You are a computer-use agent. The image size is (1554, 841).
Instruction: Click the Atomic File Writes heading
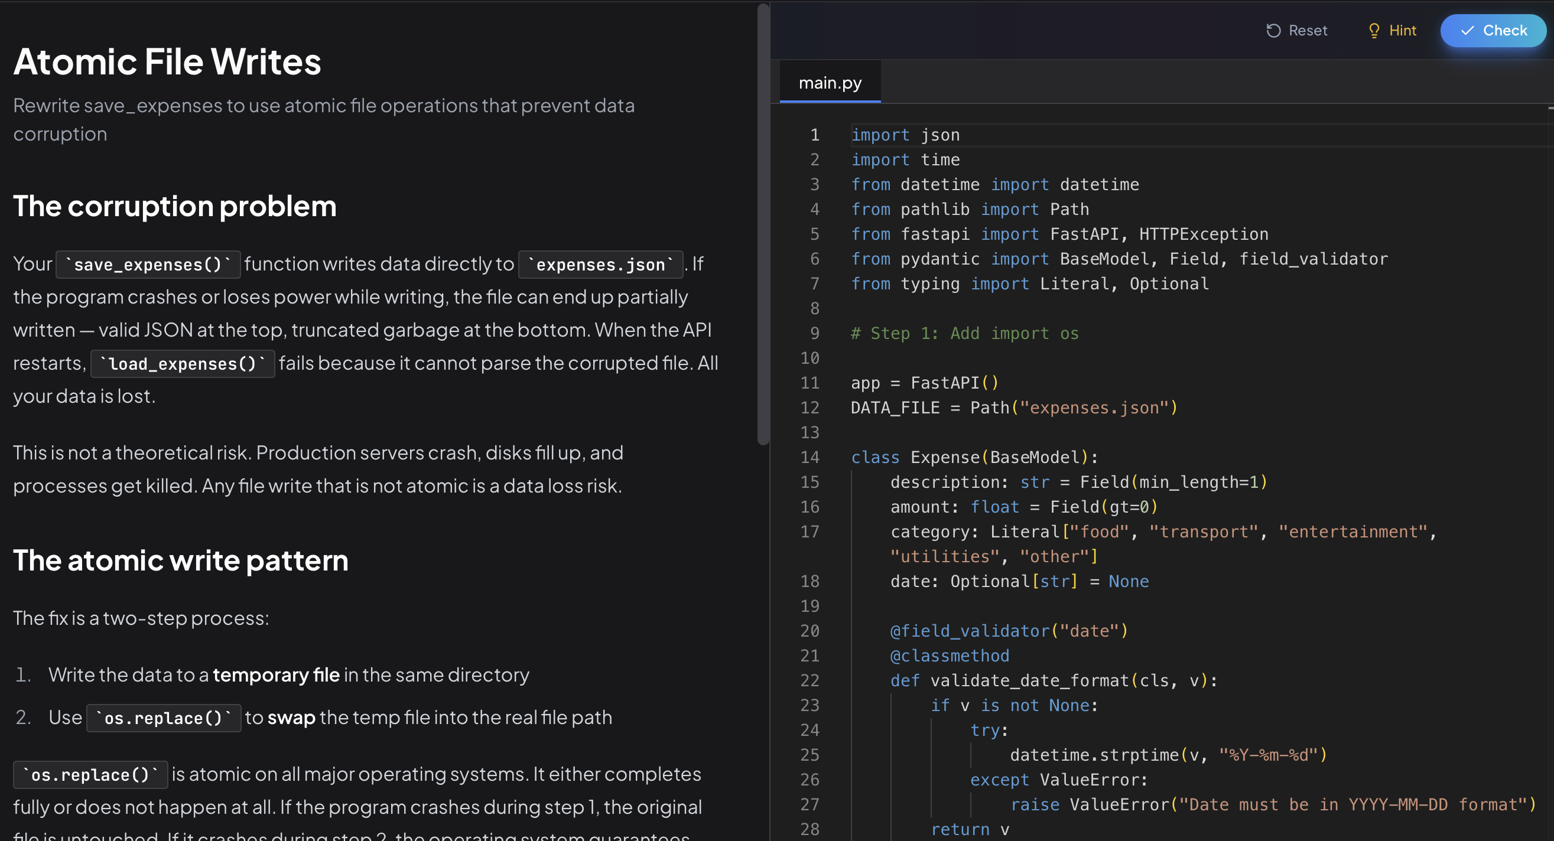pos(168,61)
